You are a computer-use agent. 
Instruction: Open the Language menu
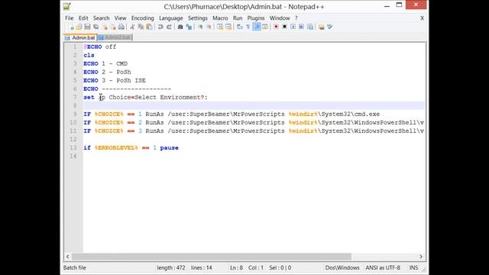pyautogui.click(x=171, y=18)
